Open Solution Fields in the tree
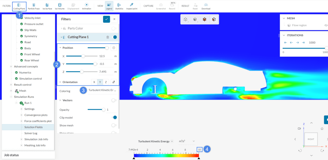 (34, 127)
